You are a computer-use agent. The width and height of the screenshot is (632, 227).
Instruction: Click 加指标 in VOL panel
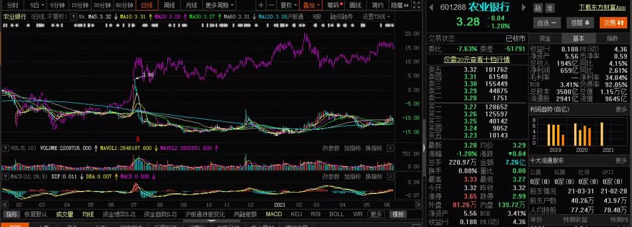(352, 148)
